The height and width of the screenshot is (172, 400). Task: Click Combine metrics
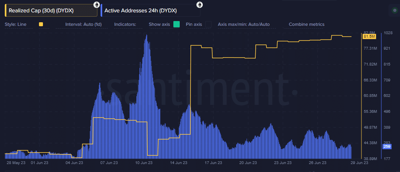click(x=307, y=25)
